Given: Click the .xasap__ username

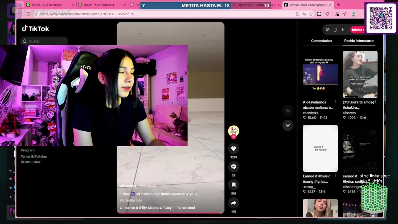Looking at the screenshot, I should [x=309, y=187].
